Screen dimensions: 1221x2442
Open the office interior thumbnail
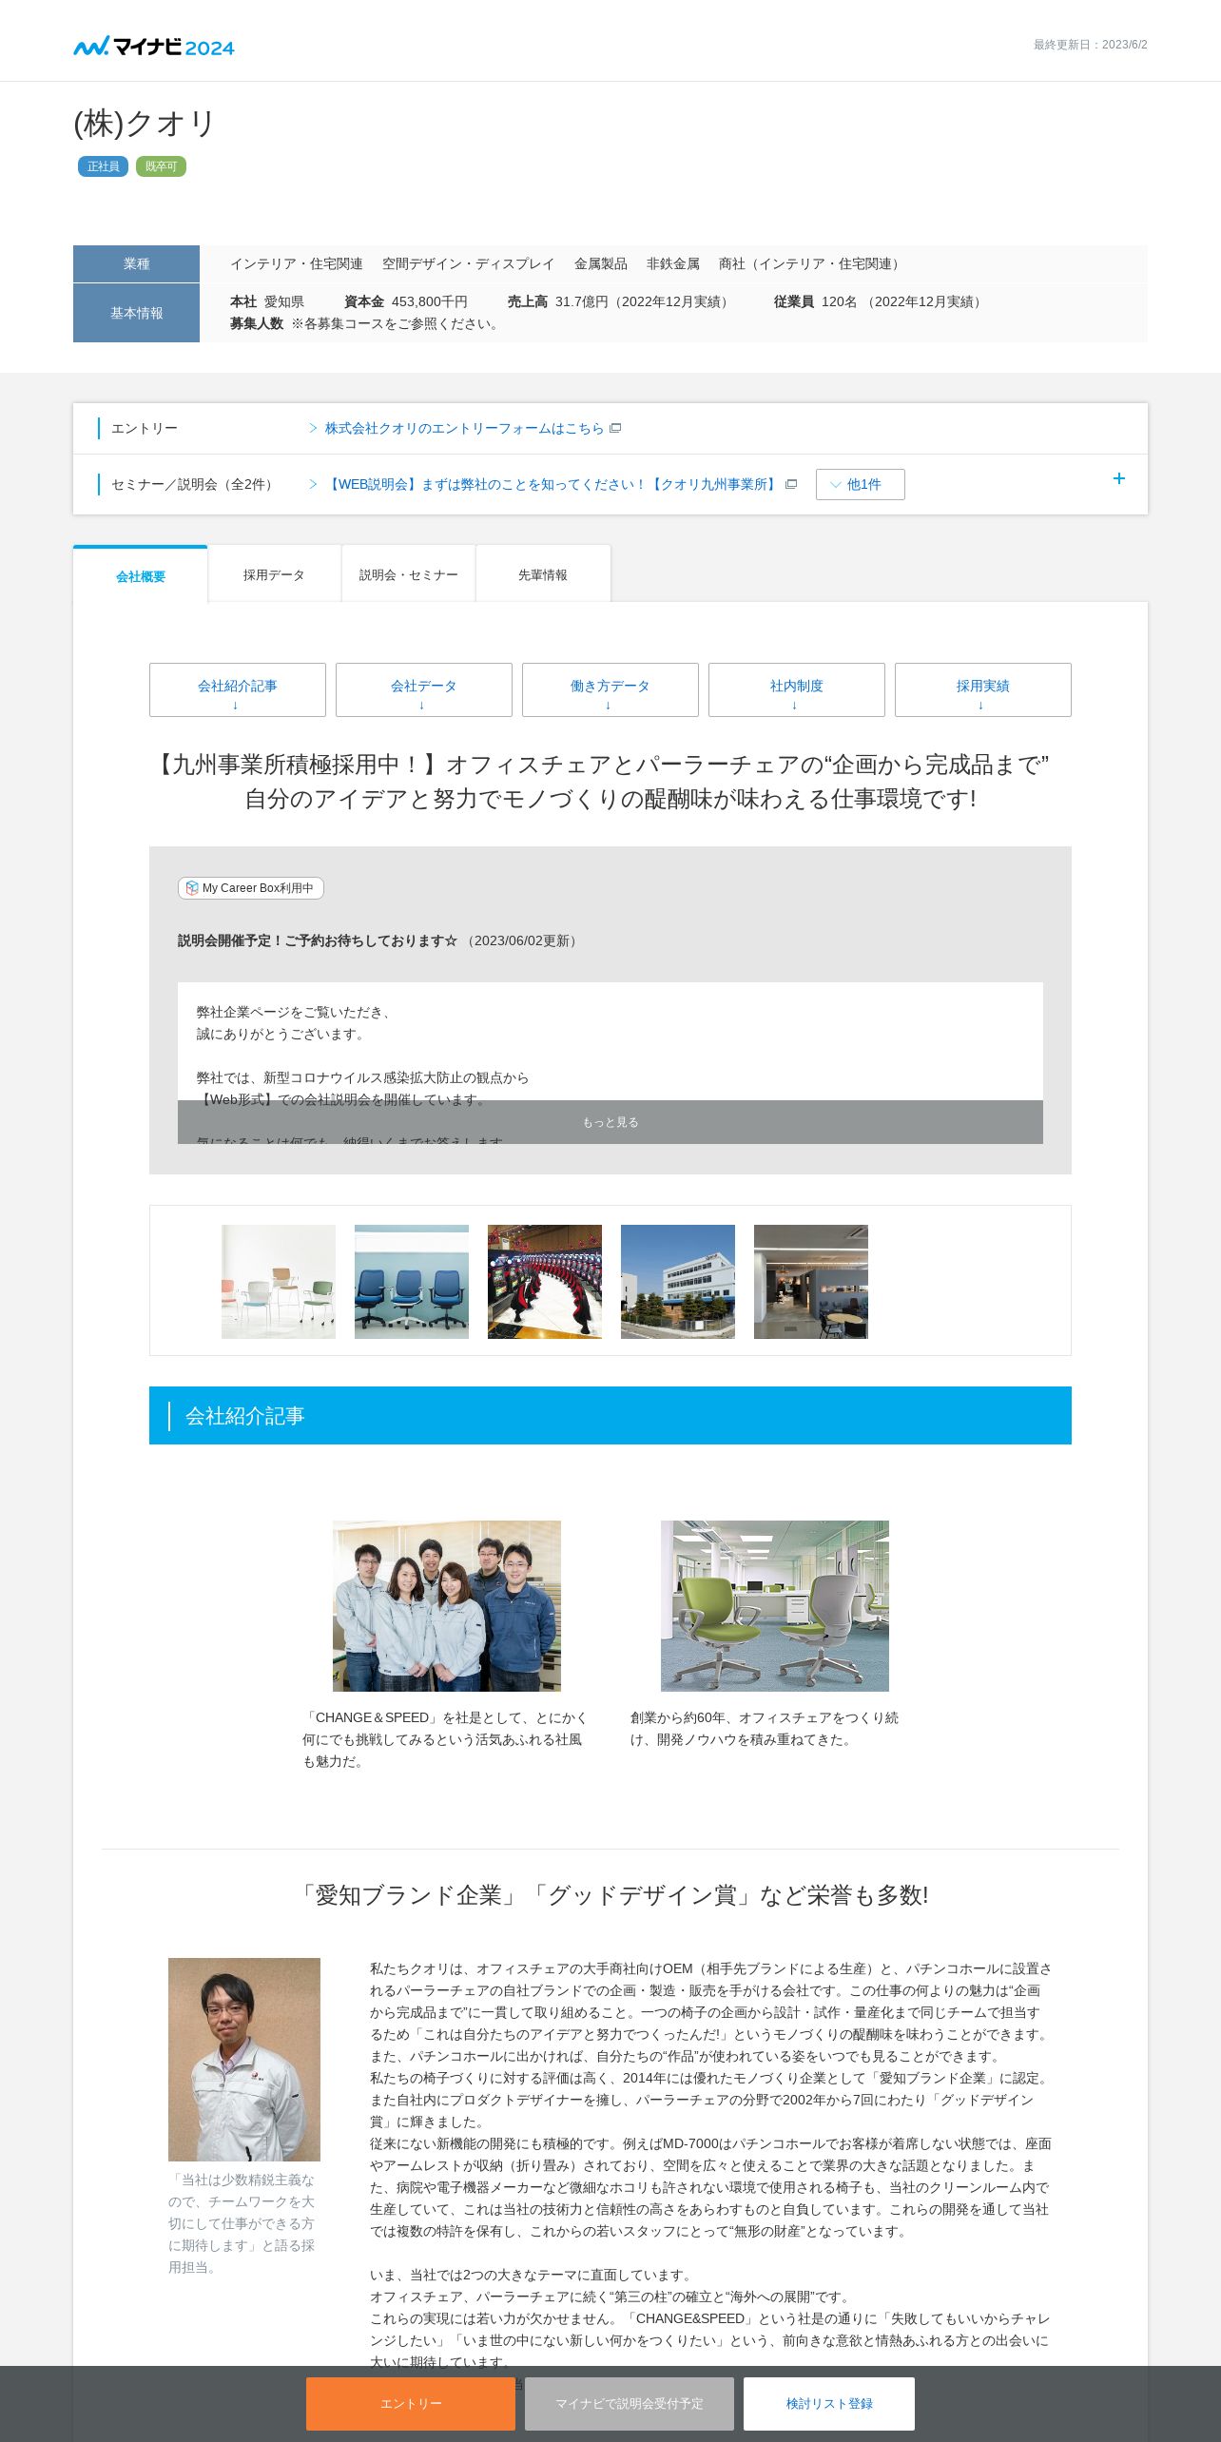[811, 1281]
